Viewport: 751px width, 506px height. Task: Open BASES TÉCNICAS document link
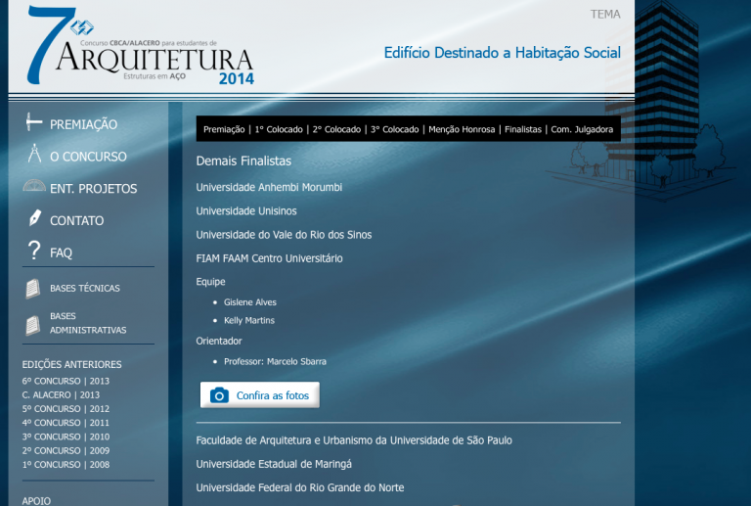click(x=85, y=288)
